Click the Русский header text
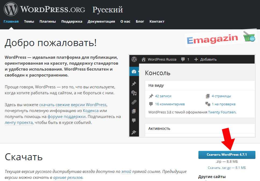This screenshot has height=181, width=260. pyautogui.click(x=108, y=10)
